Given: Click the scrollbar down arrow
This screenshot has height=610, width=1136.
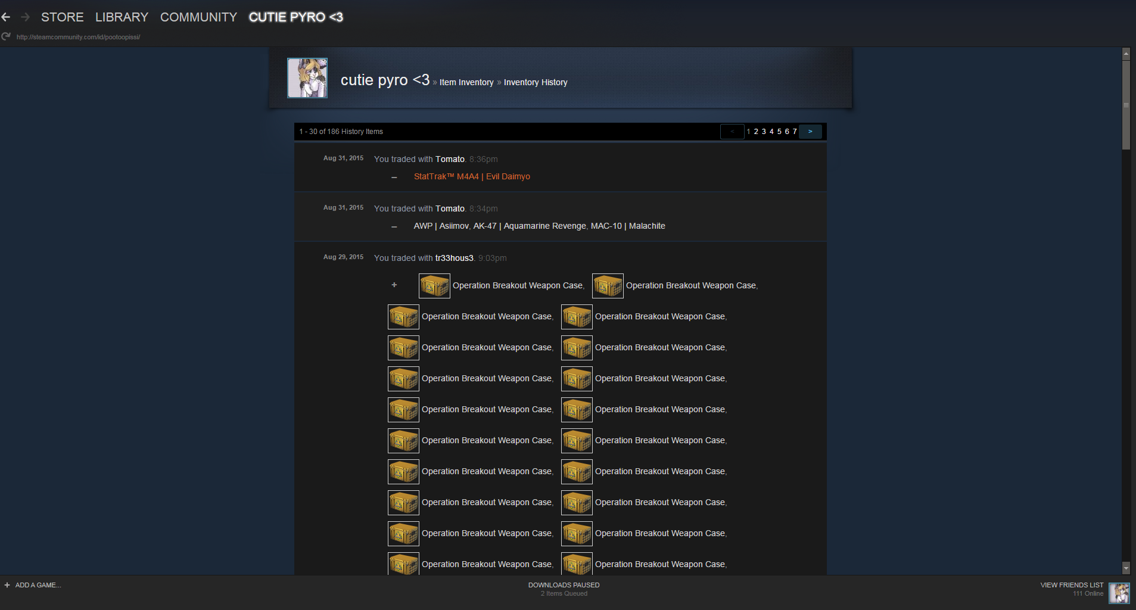Looking at the screenshot, I should click(1126, 568).
